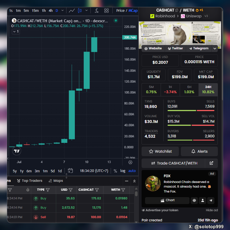230x230 pixels.
Task: Toggle log scale on chart
Action: (123, 171)
